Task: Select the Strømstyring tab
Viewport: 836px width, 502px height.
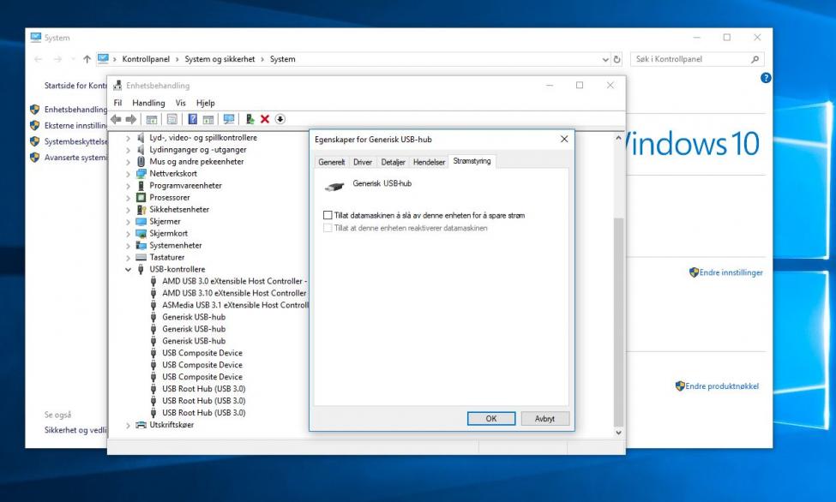Action: 472,161
